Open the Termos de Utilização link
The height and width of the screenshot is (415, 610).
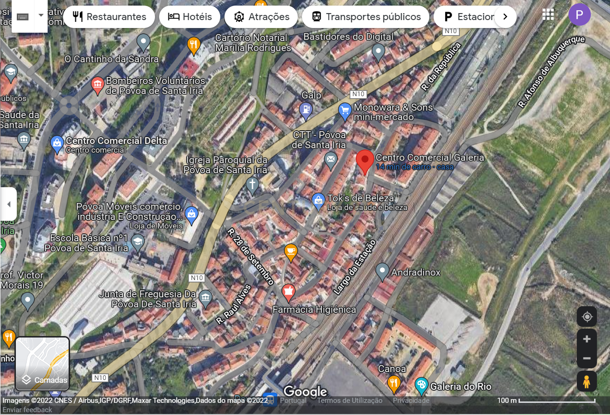350,401
